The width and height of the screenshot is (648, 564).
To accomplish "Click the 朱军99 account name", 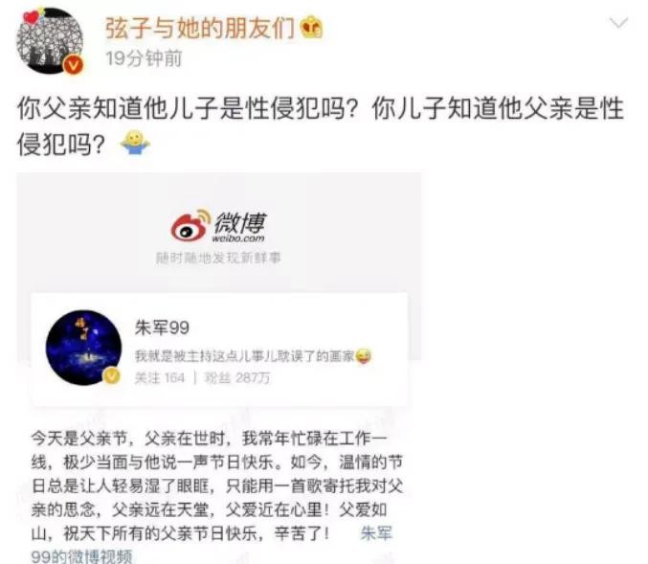I will pyautogui.click(x=162, y=327).
